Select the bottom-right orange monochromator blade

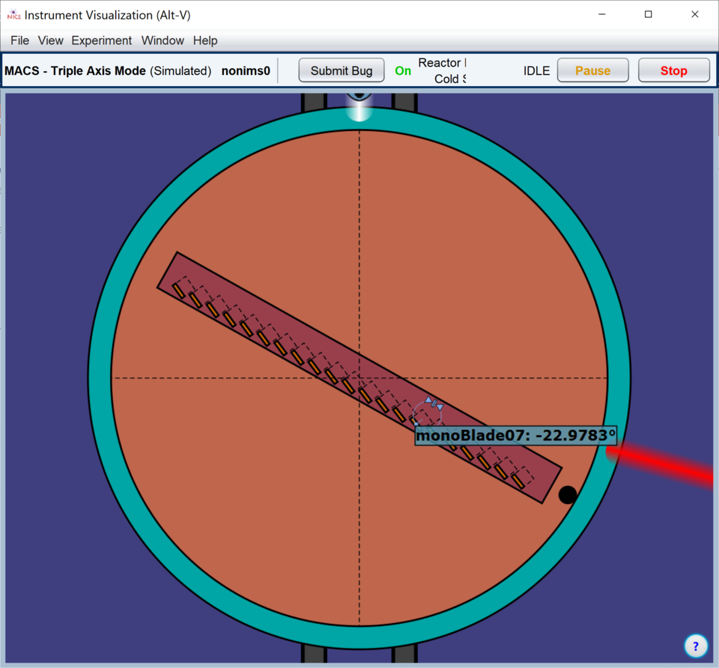click(x=517, y=479)
